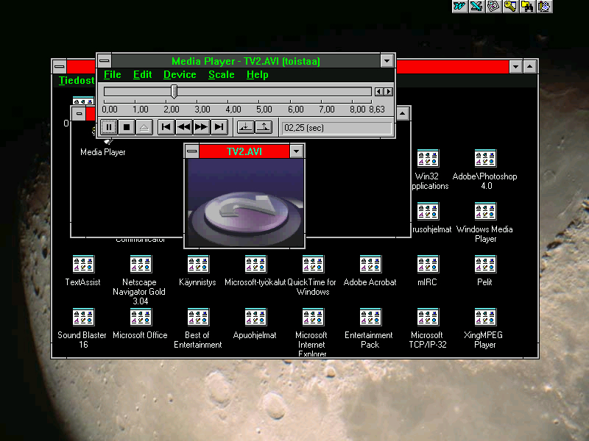Open the Media Player control-menu box

click(105, 60)
